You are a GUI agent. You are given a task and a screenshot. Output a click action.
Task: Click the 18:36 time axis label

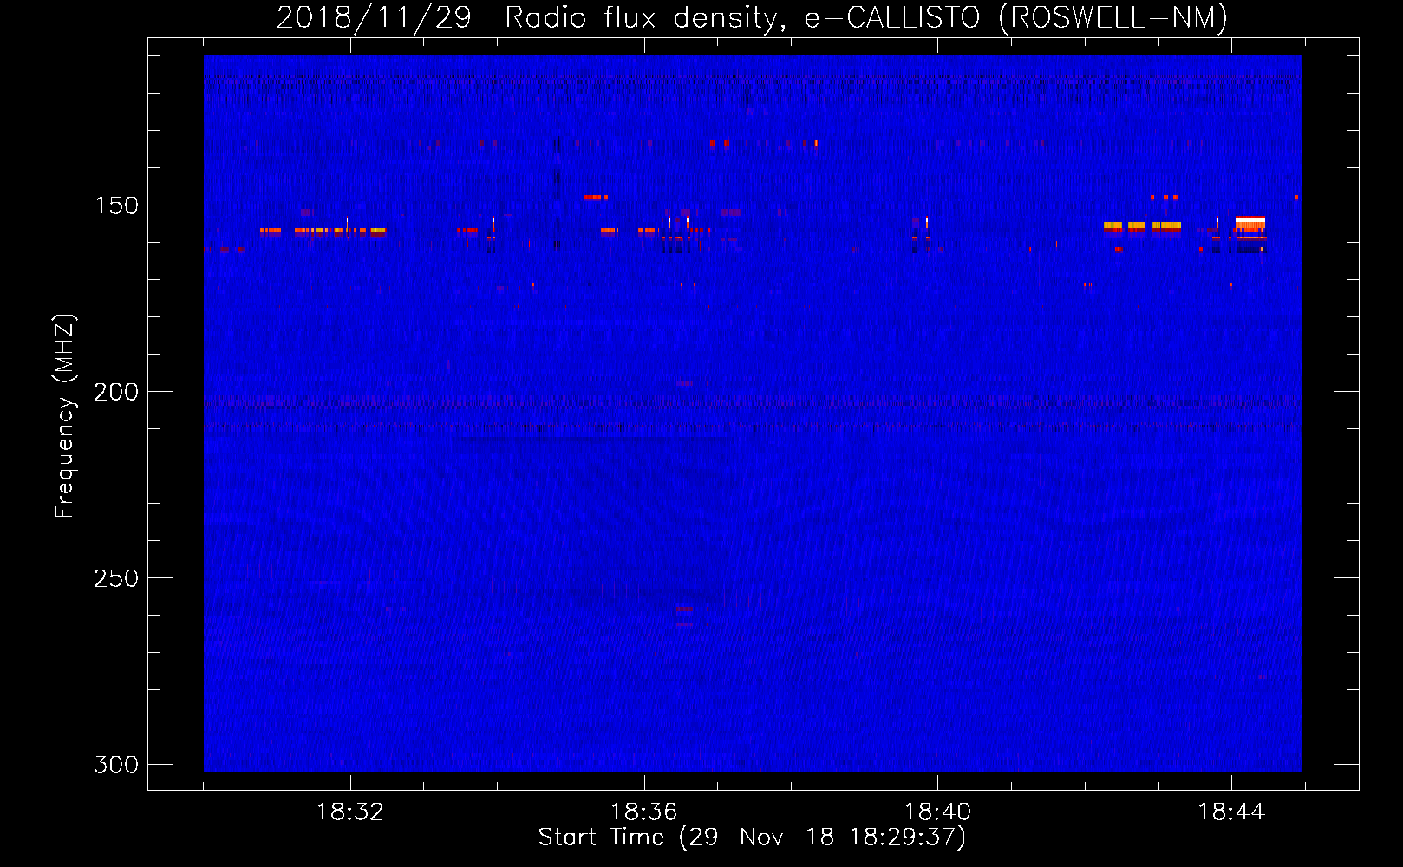coord(644,812)
